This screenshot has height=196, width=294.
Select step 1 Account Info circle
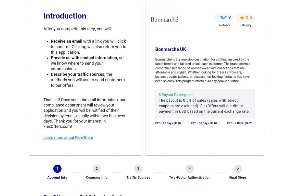click(x=57, y=169)
